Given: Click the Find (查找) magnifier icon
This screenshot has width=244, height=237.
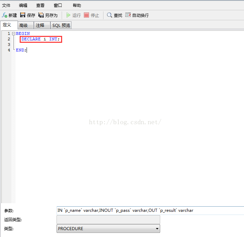Looking at the screenshot, I should click(x=109, y=15).
